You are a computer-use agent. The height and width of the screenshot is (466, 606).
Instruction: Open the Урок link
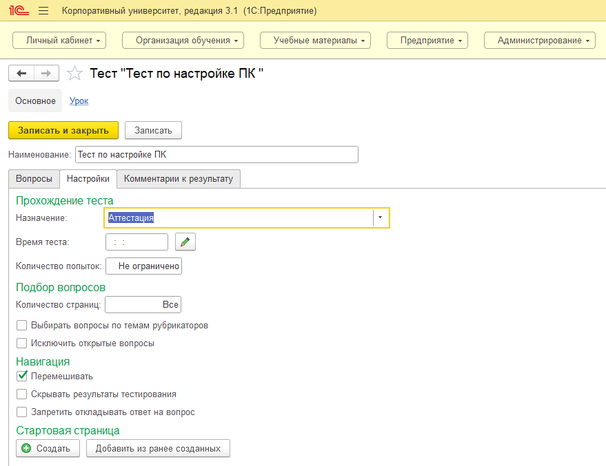click(79, 100)
